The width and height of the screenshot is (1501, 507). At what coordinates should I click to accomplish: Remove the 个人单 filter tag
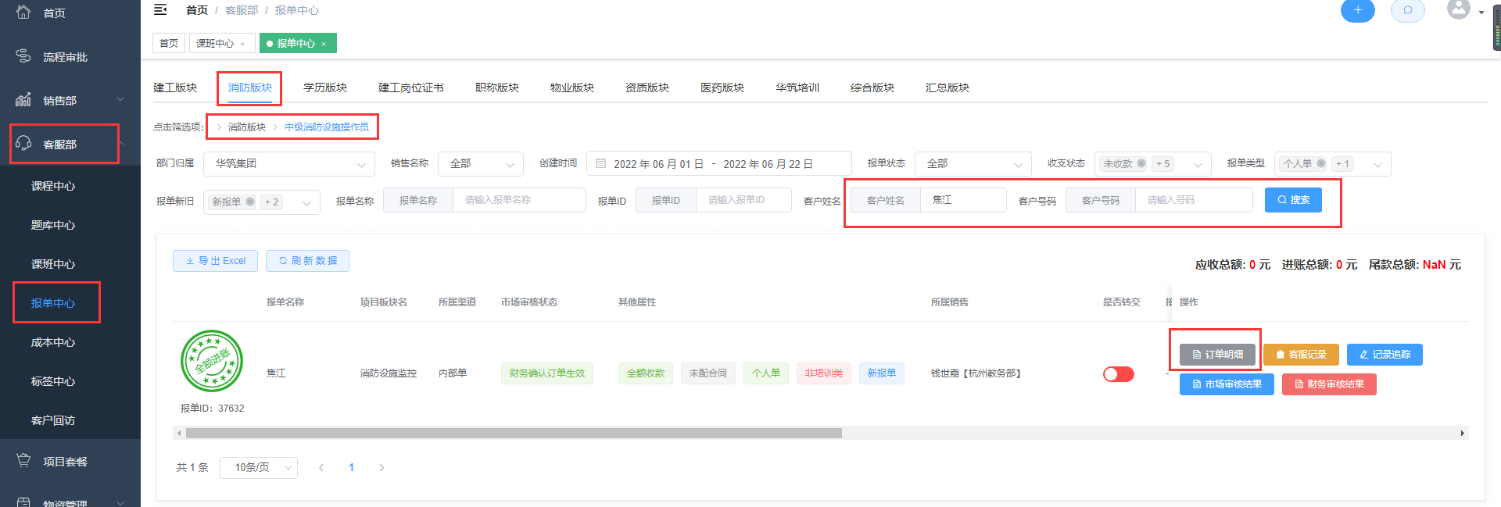pyautogui.click(x=1321, y=164)
